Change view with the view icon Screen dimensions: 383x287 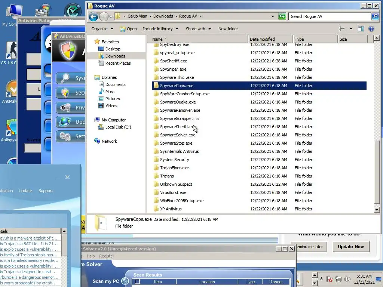tap(342, 29)
